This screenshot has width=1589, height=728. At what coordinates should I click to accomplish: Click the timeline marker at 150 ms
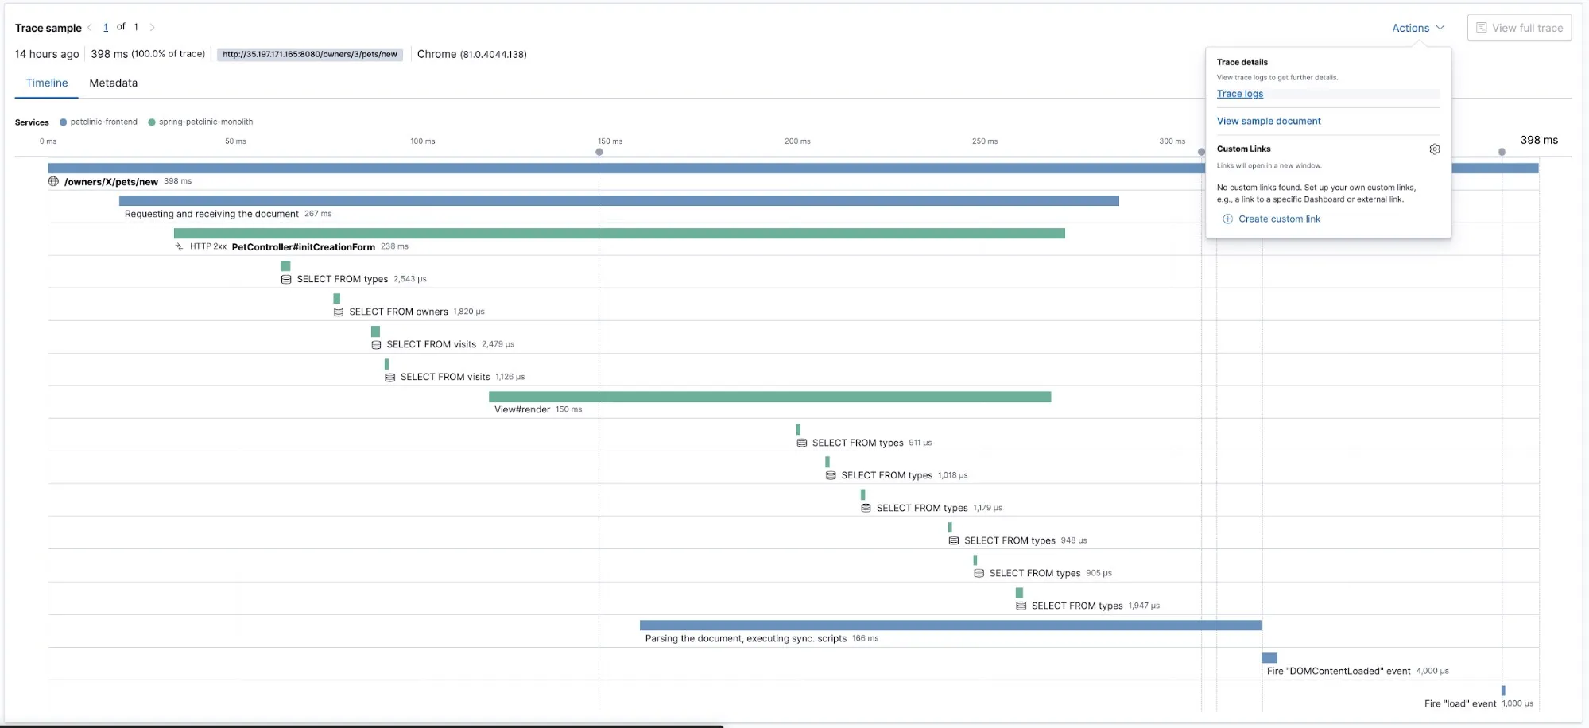tap(599, 152)
